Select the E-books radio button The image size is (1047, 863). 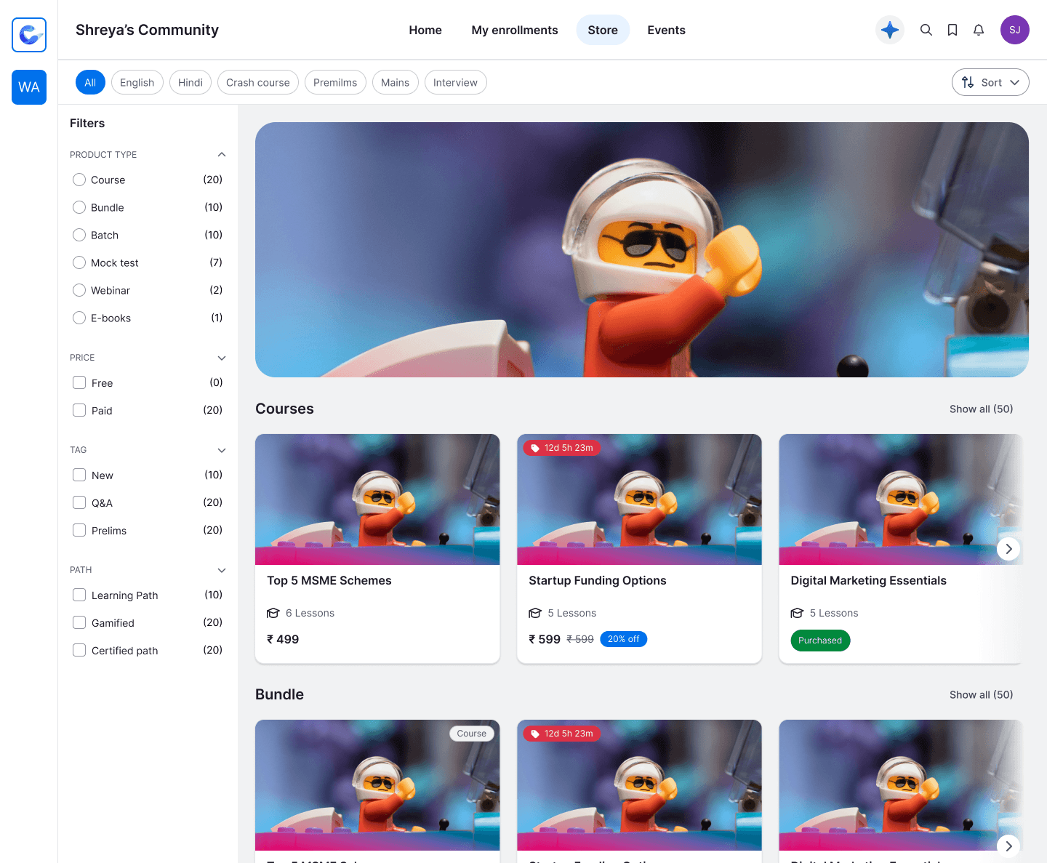(x=79, y=318)
